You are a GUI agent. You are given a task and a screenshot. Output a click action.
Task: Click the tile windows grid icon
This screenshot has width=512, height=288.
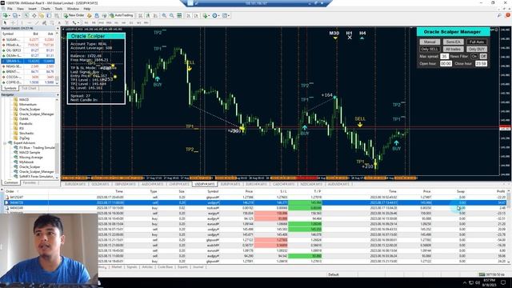pos(179,16)
